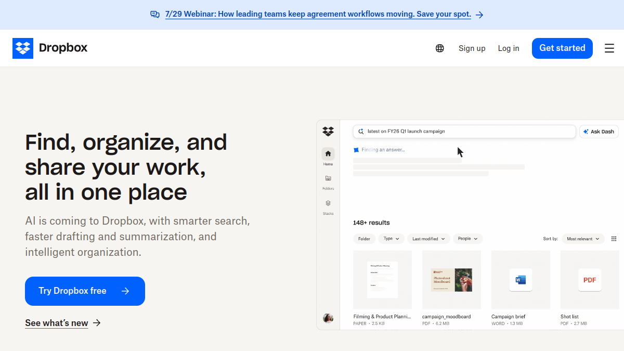Click the PDF icon on Shot list
Viewport: 624px width, 351px height.
(x=590, y=280)
